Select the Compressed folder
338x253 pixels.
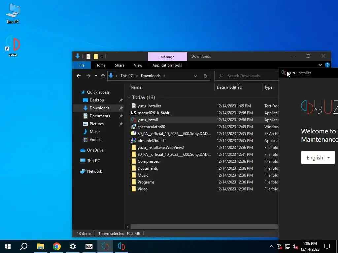coord(148,161)
